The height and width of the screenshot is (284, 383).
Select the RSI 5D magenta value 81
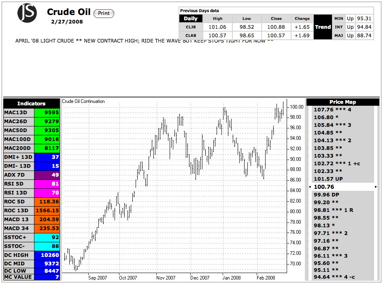point(47,184)
